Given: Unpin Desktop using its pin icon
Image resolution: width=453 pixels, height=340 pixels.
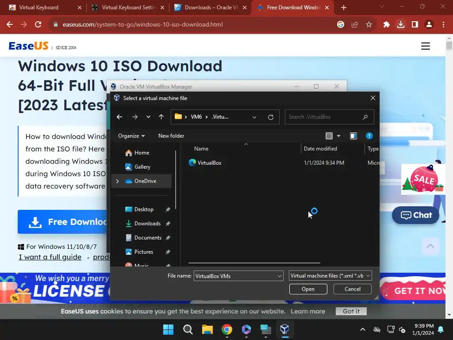Looking at the screenshot, I should 168,209.
